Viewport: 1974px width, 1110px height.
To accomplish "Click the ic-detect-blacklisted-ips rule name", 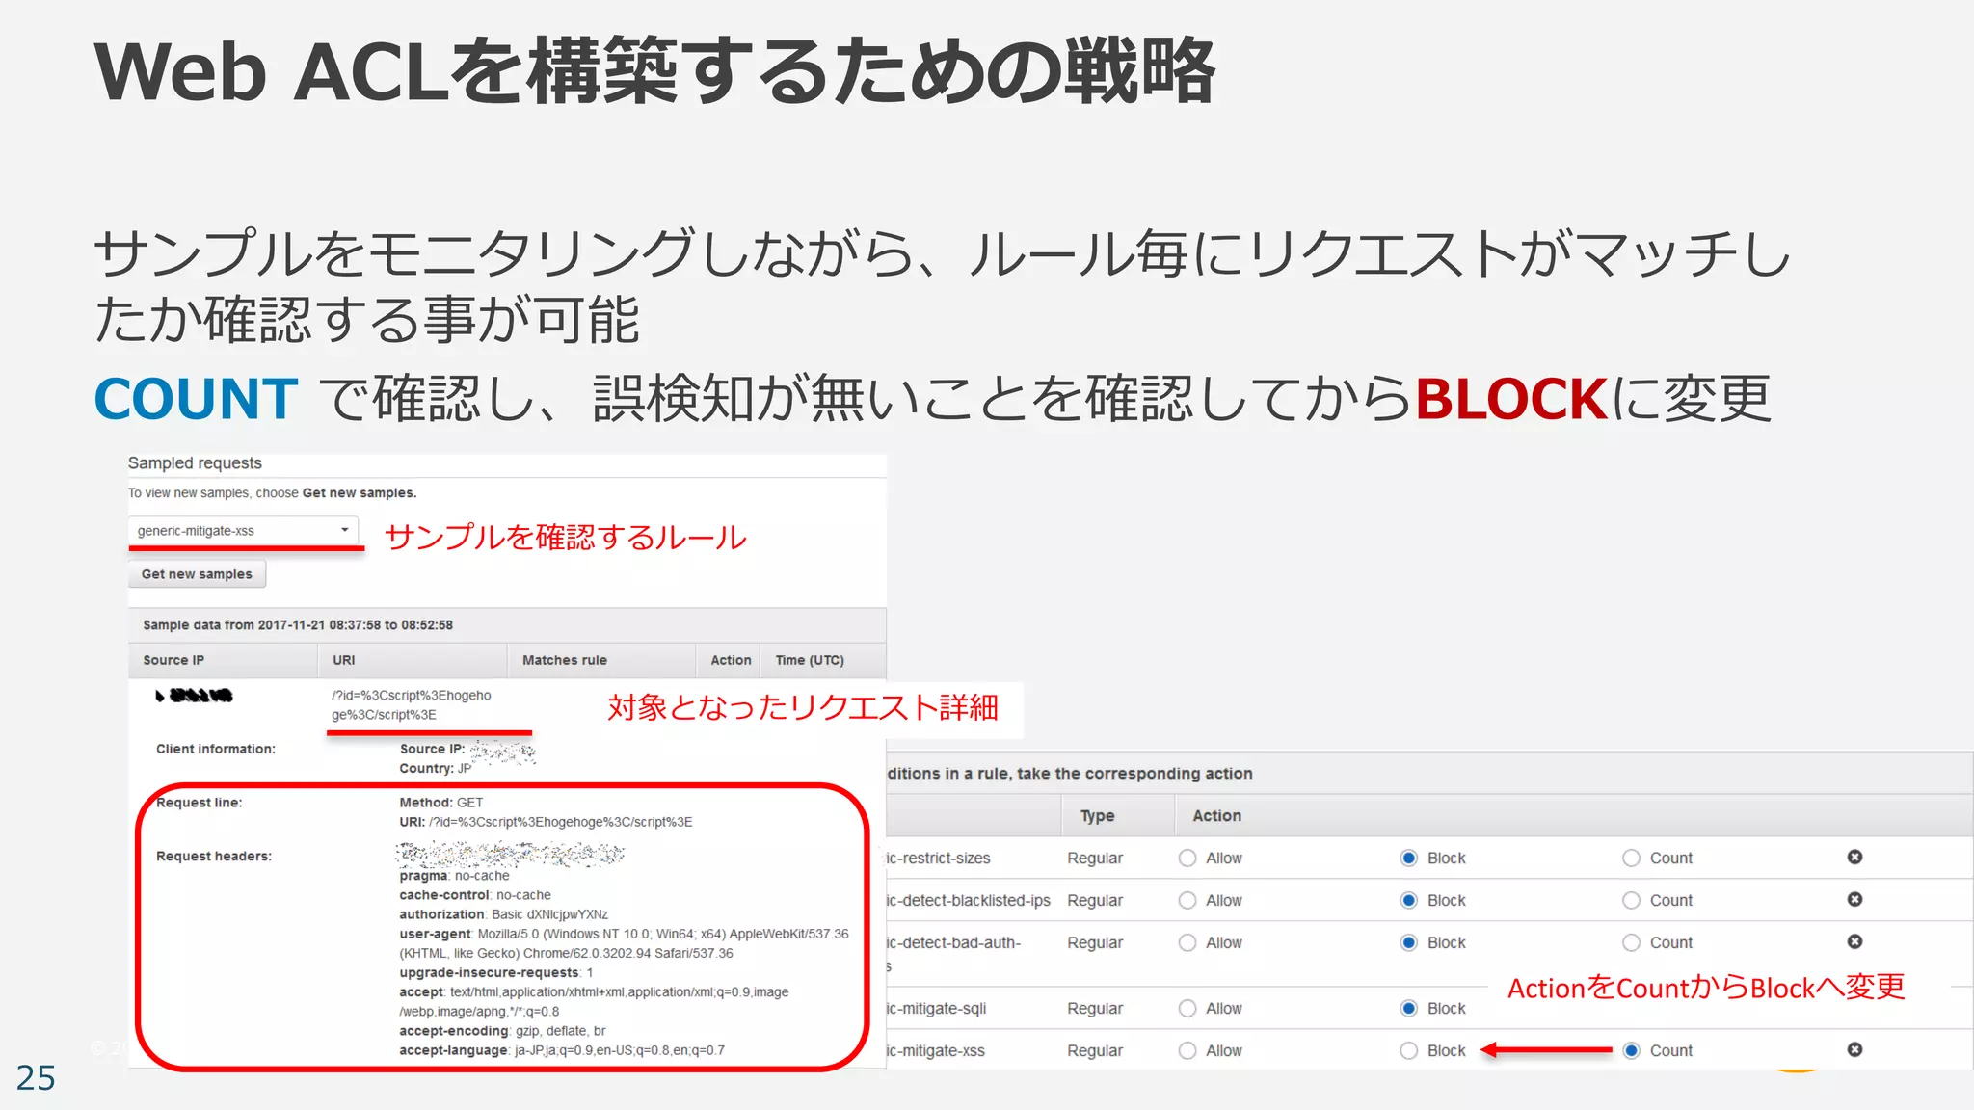I will pos(969,901).
